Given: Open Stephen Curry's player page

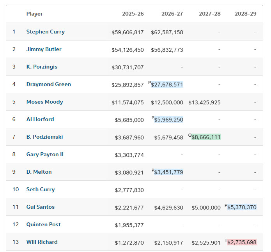Looking at the screenshot, I should (x=45, y=32).
